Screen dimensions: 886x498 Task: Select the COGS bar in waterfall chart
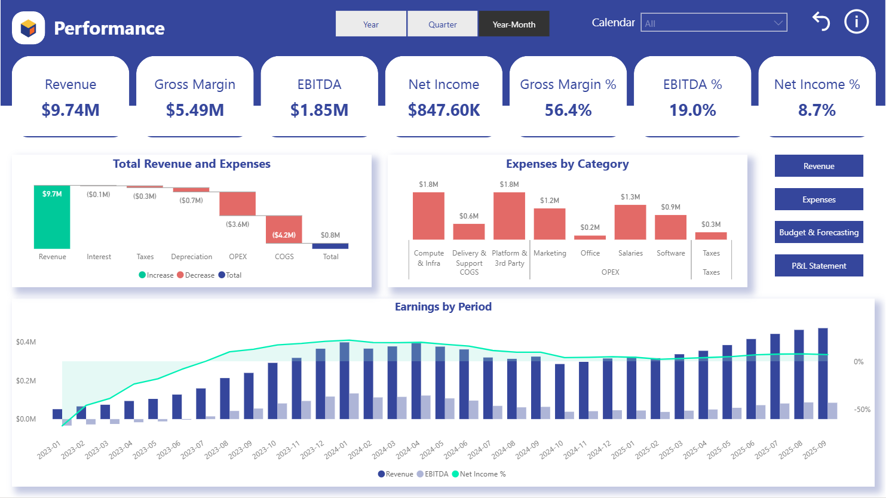click(284, 230)
